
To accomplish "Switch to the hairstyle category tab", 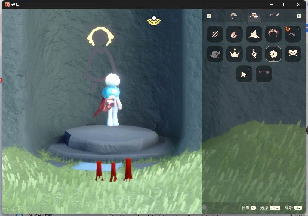I will pos(233,16).
